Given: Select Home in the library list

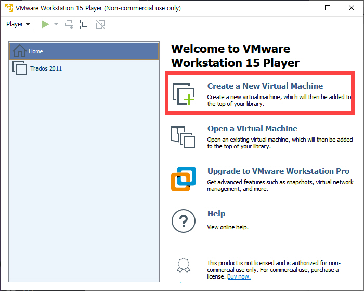Looking at the screenshot, I should 84,51.
